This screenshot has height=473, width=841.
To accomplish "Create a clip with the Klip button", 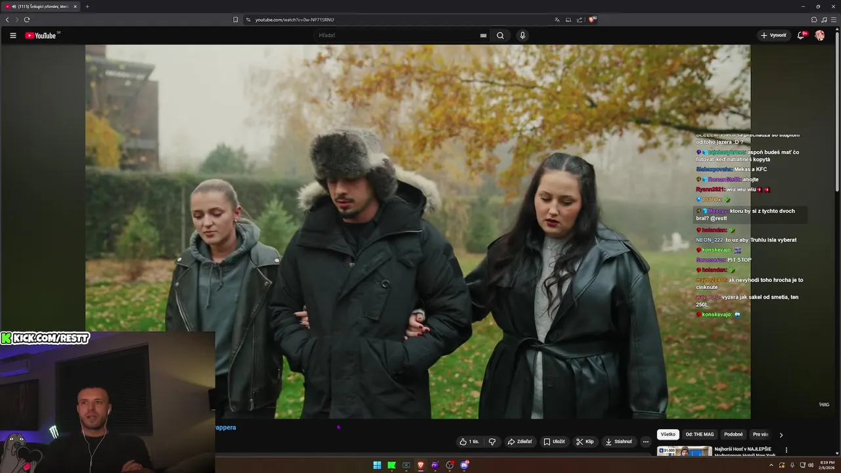I will [x=585, y=441].
